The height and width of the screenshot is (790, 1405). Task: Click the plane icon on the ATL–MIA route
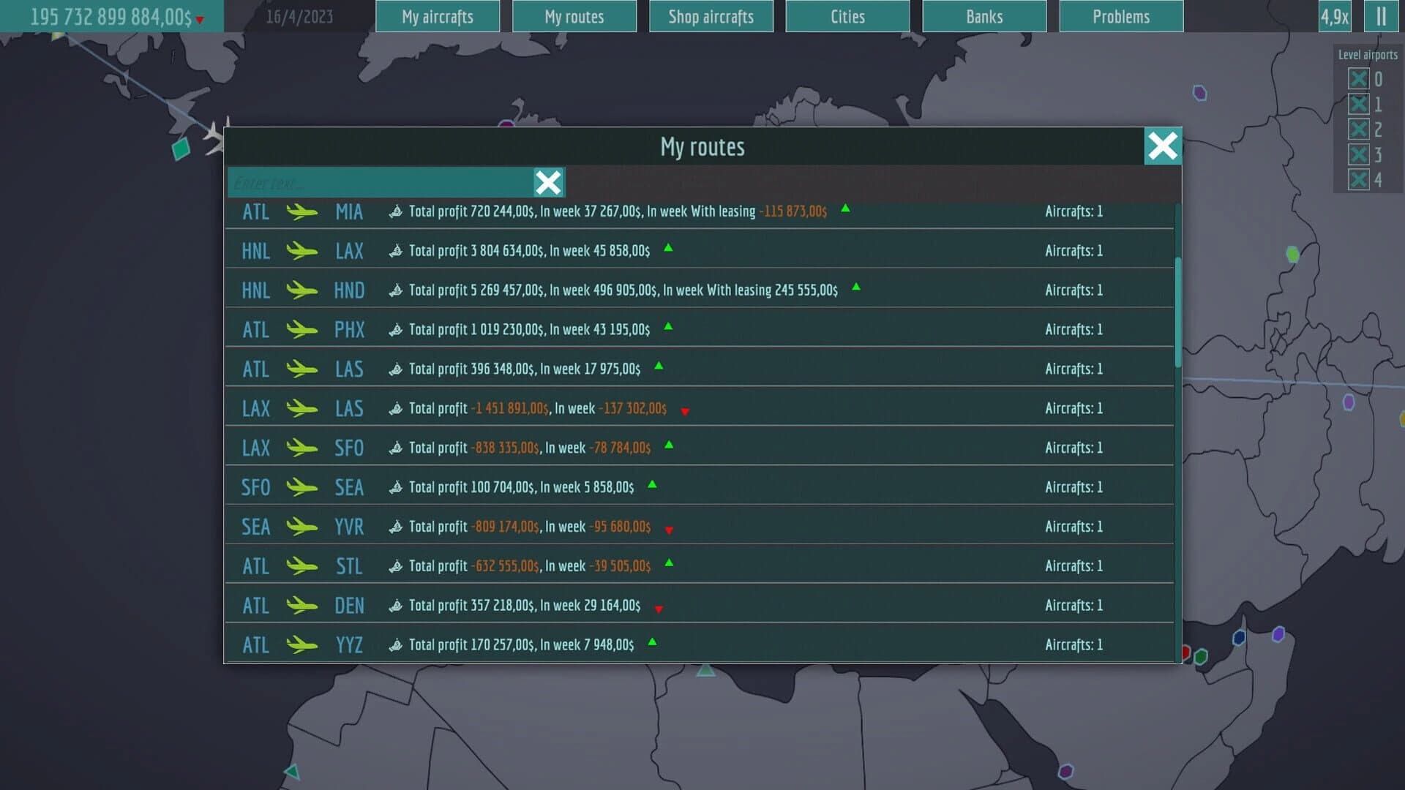(304, 211)
